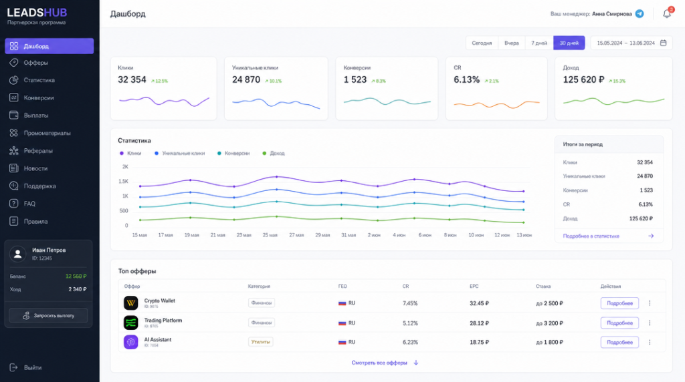
Task: Toggle the Доход series in chart legend
Action: coord(274,153)
